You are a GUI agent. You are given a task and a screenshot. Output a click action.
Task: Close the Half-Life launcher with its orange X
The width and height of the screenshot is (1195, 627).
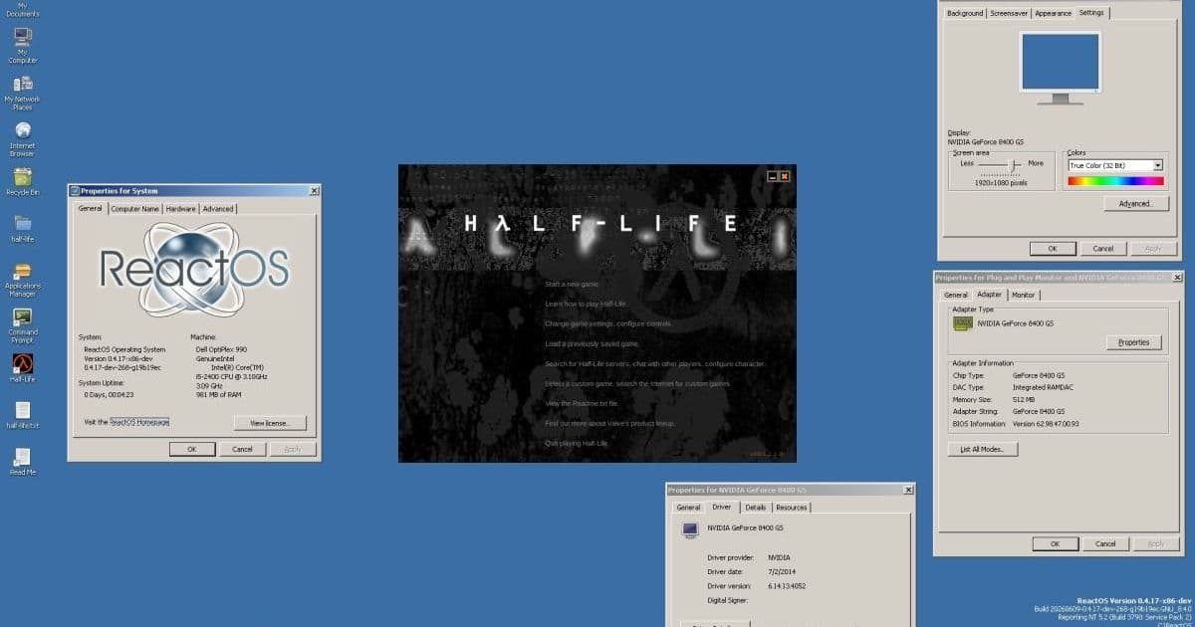coord(785,175)
